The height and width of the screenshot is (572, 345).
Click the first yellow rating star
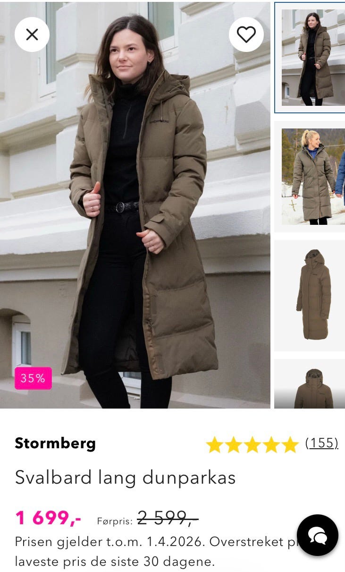215,444
